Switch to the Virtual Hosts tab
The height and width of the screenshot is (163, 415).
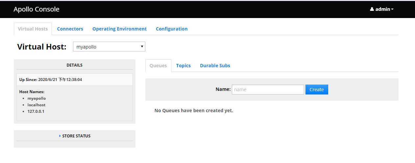[x=33, y=29]
